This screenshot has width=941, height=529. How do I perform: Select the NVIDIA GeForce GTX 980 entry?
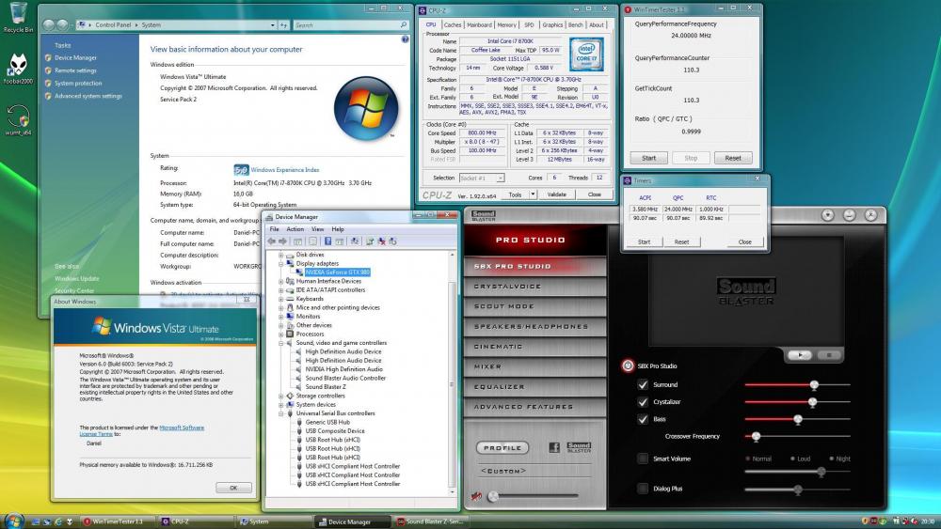(x=337, y=272)
